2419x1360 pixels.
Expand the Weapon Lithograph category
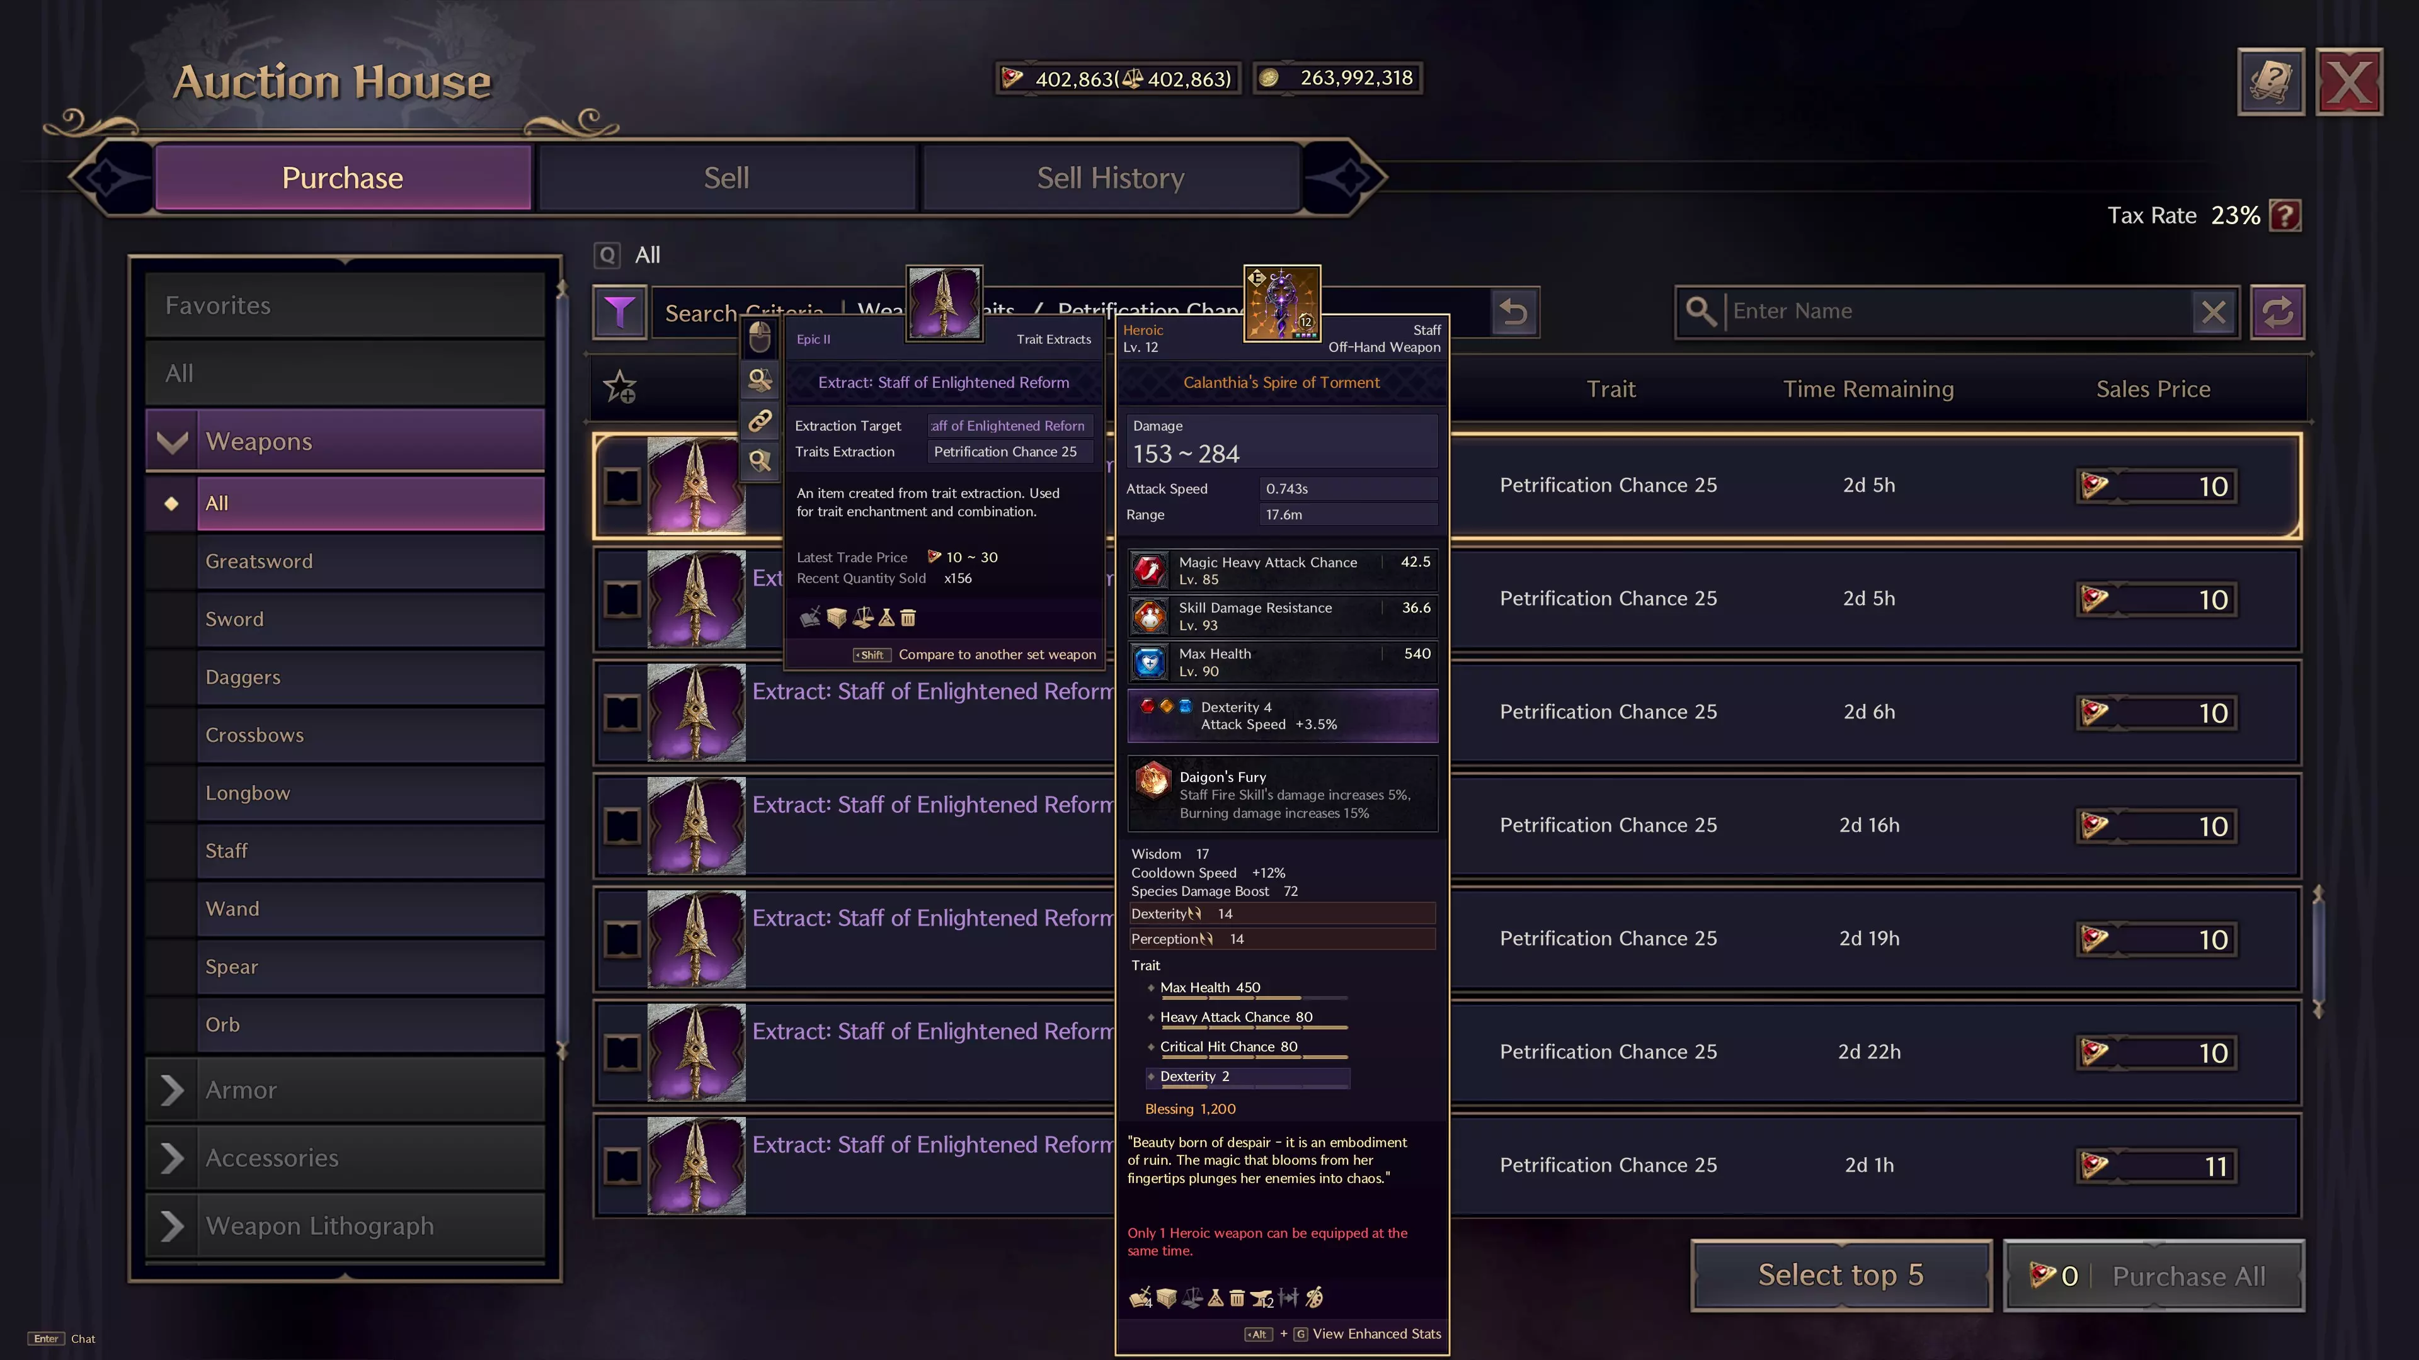173,1226
